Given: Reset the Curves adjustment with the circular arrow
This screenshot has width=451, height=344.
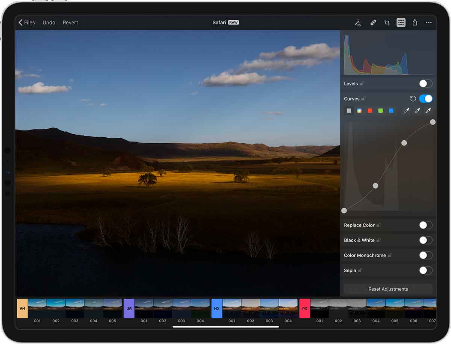Looking at the screenshot, I should (413, 99).
